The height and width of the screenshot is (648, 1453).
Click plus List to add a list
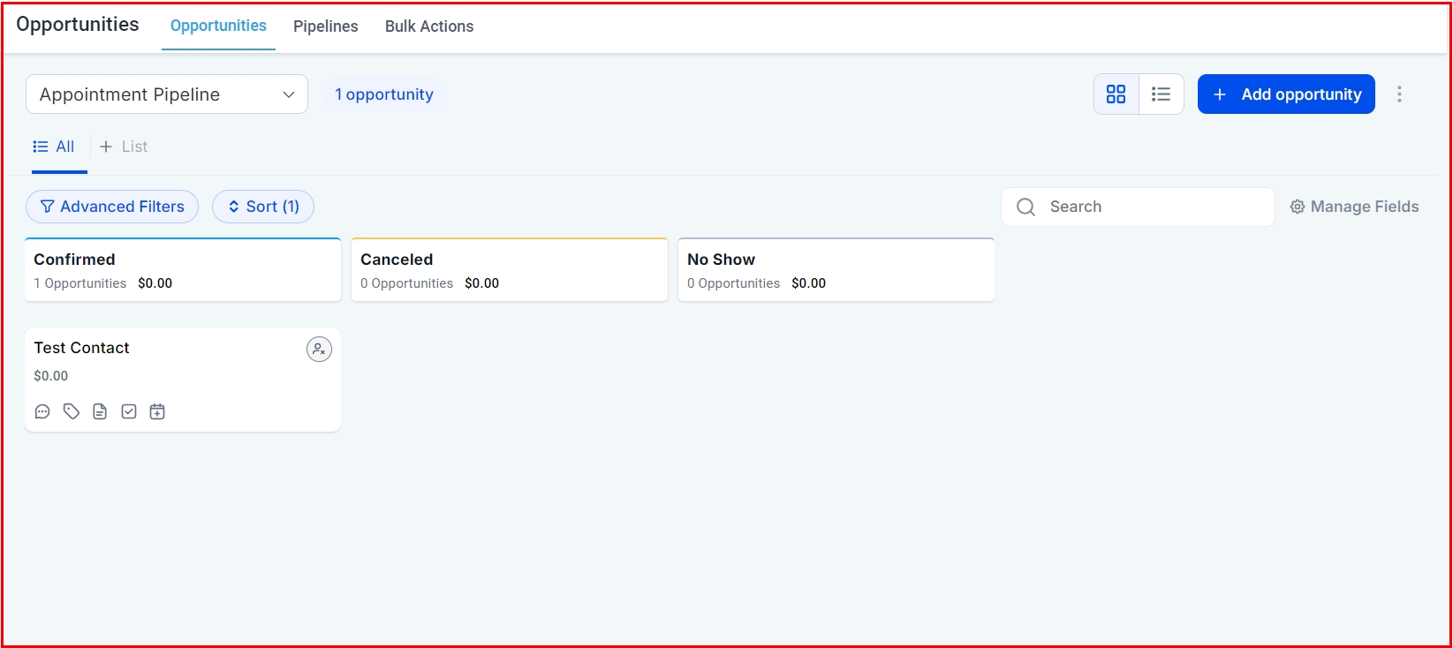[124, 147]
